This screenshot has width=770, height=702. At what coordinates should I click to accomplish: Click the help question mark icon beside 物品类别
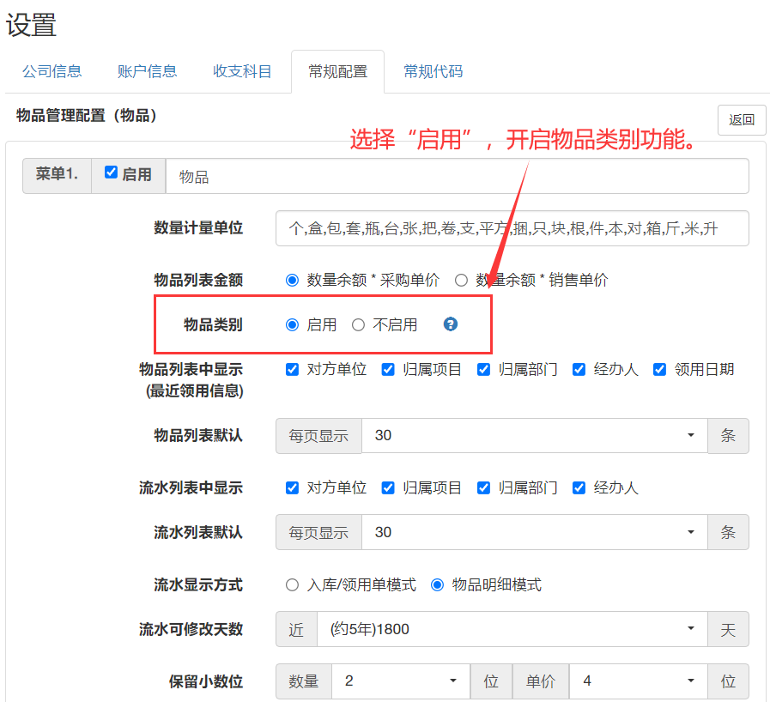(451, 324)
